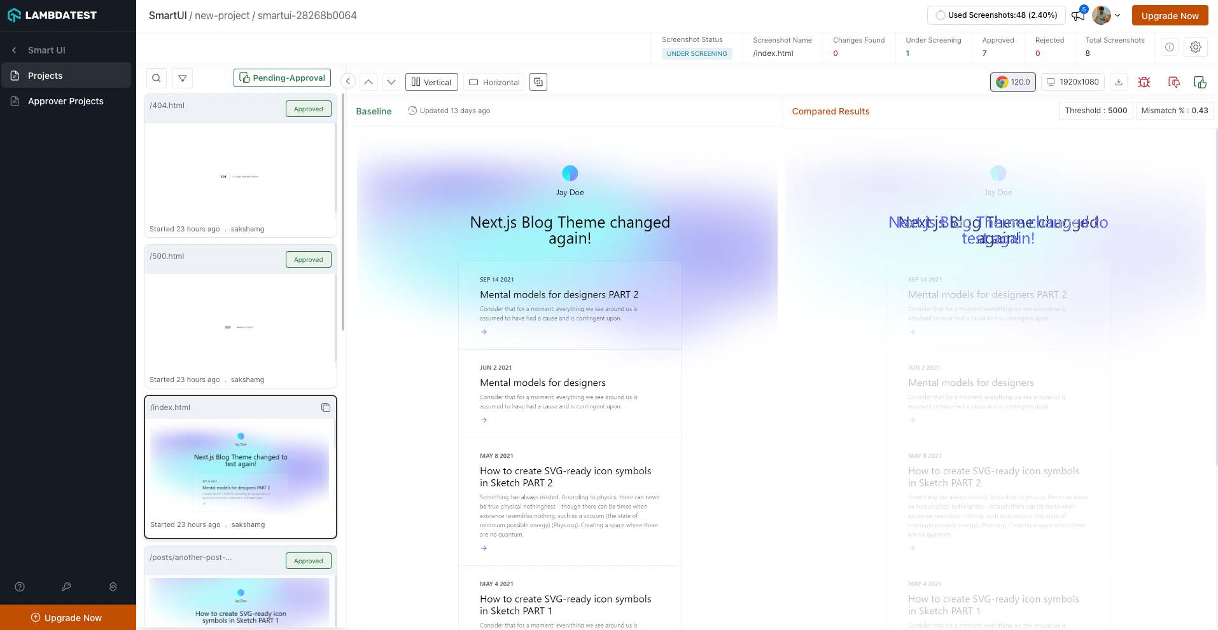Open the filter funnel icon
Image resolution: width=1218 pixels, height=630 pixels.
point(183,78)
